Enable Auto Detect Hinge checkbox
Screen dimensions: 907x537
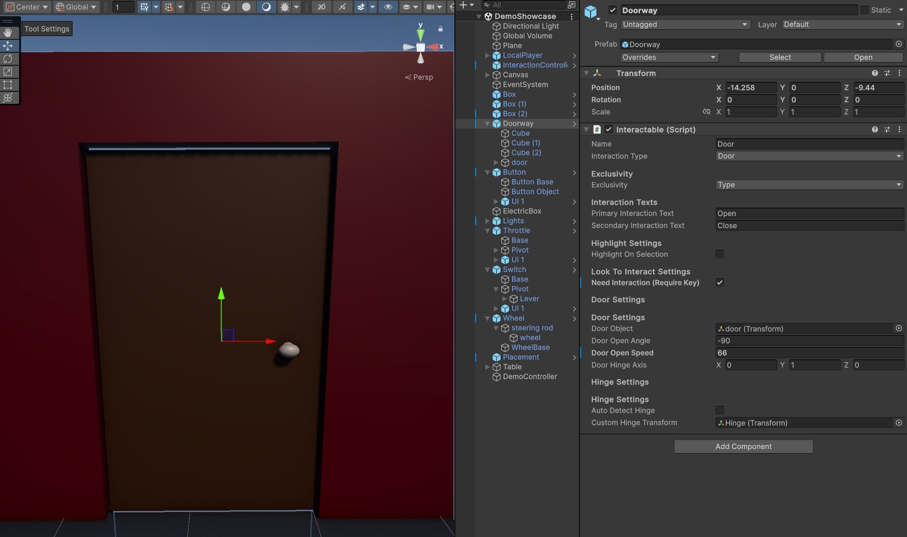[720, 410]
